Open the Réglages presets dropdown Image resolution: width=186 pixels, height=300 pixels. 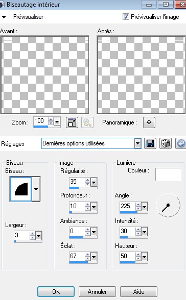click(137, 143)
